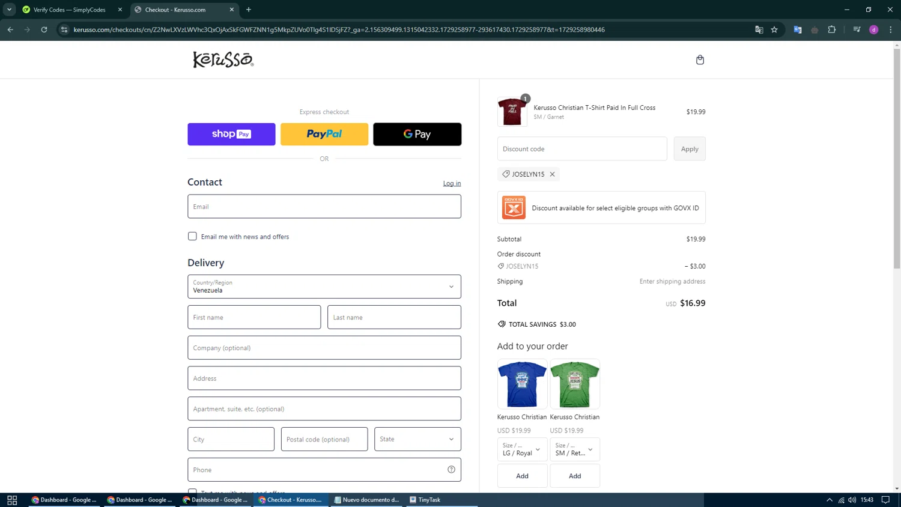Open Checkout - Kerusso taskbar item
This screenshot has height=507, width=901.
(291, 500)
